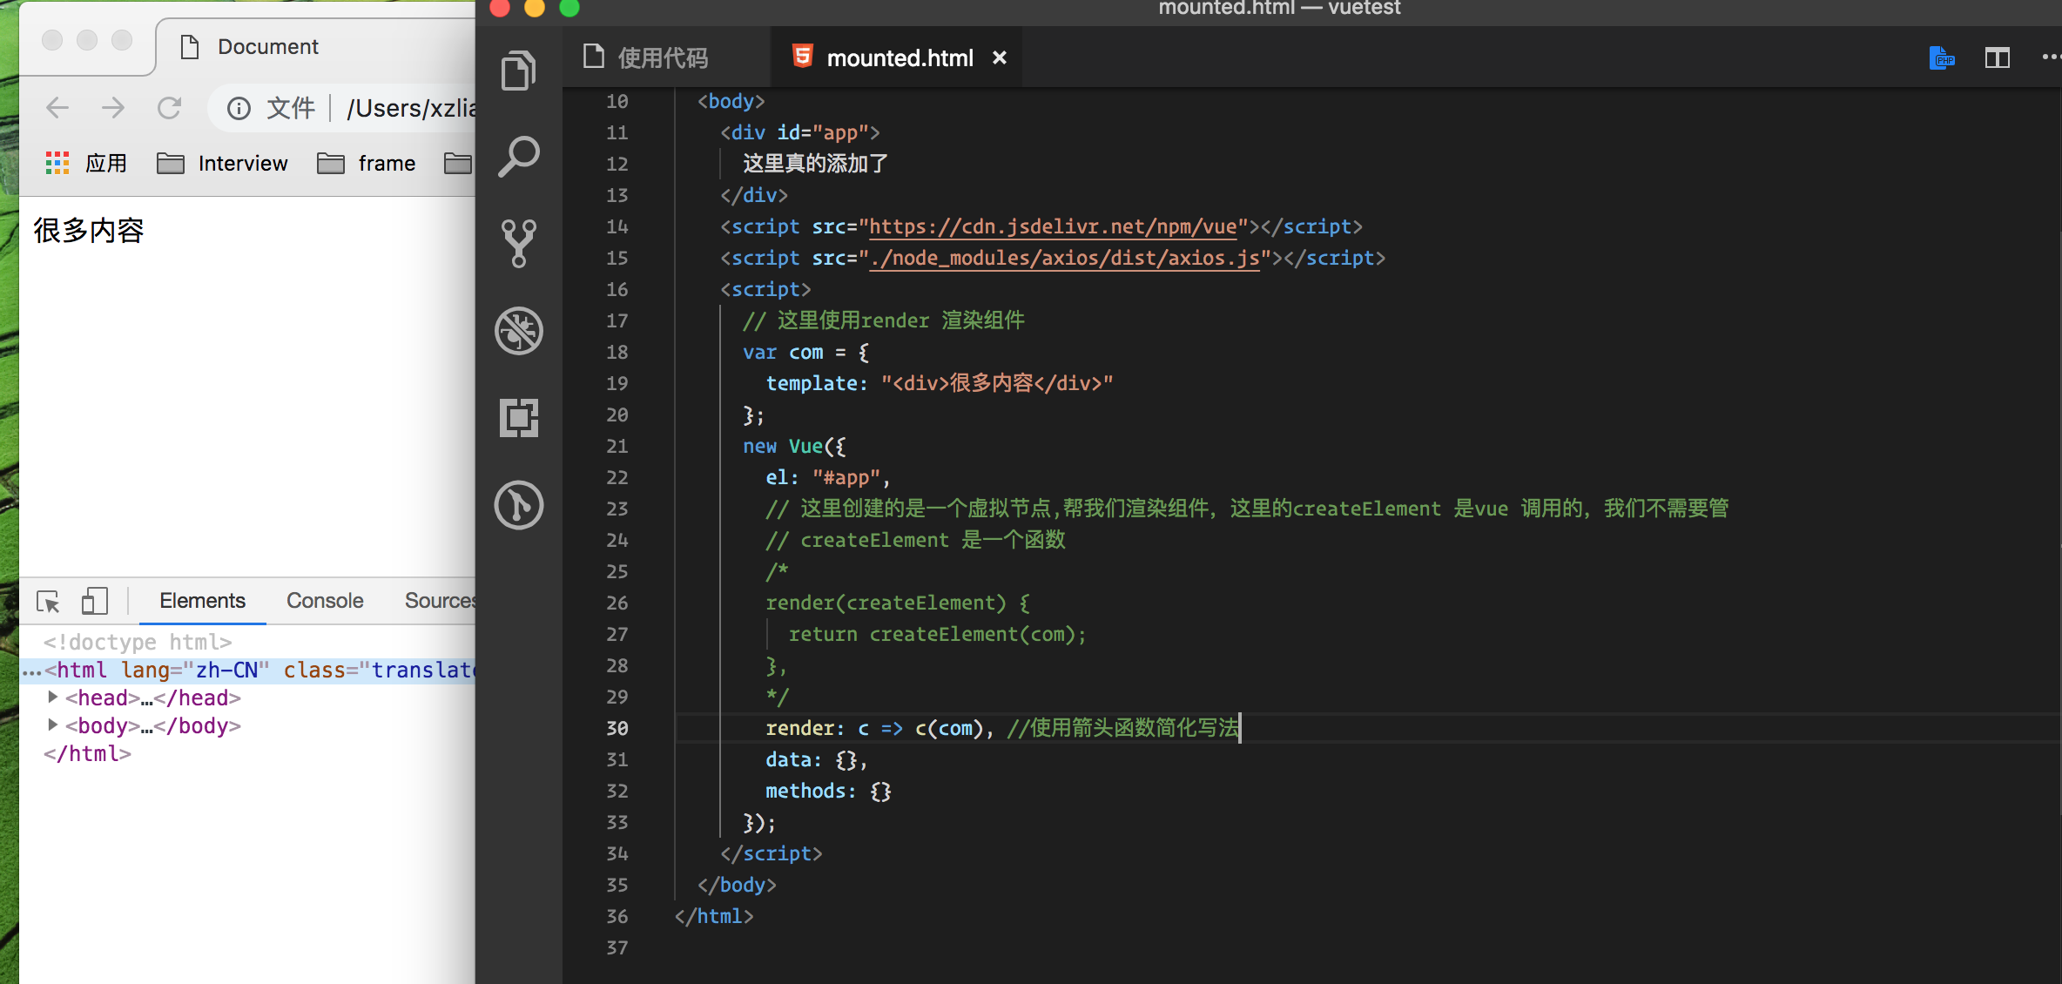The width and height of the screenshot is (2062, 984).
Task: Click the blue PHP preview icon
Action: pyautogui.click(x=1941, y=58)
